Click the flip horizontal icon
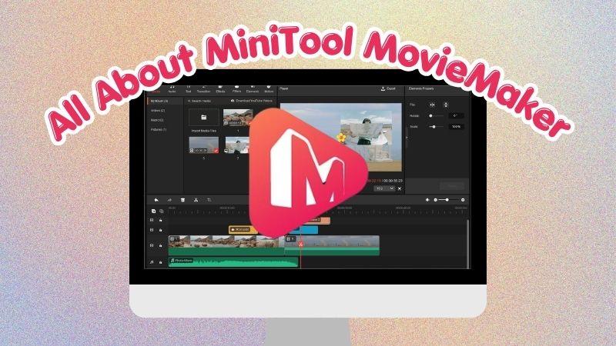The height and width of the screenshot is (346, 616). [x=432, y=105]
